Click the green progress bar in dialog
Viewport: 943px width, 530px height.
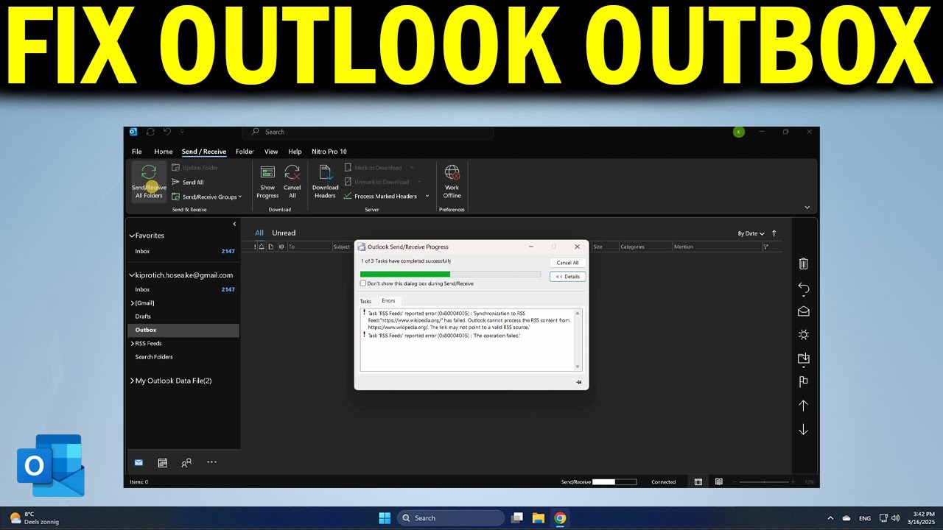(450, 275)
